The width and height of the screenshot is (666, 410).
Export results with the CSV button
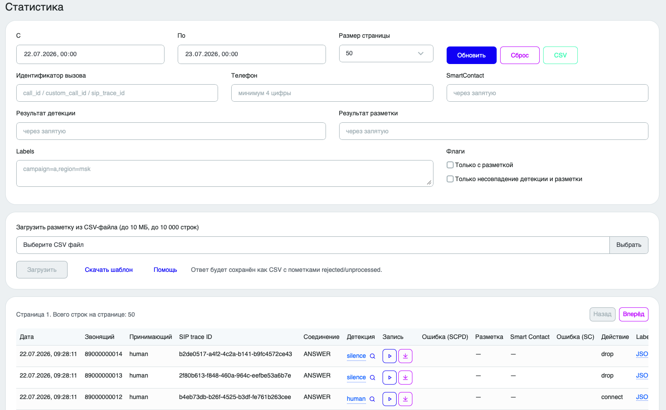point(560,55)
